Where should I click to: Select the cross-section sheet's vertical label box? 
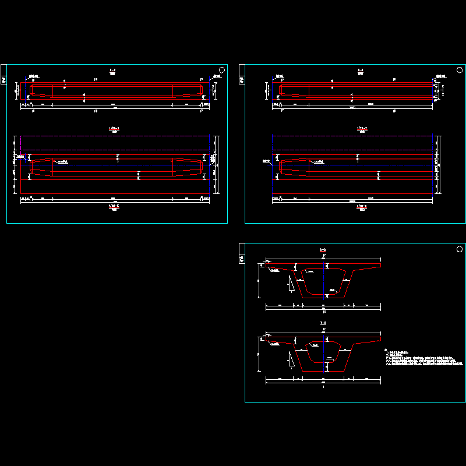242,253
